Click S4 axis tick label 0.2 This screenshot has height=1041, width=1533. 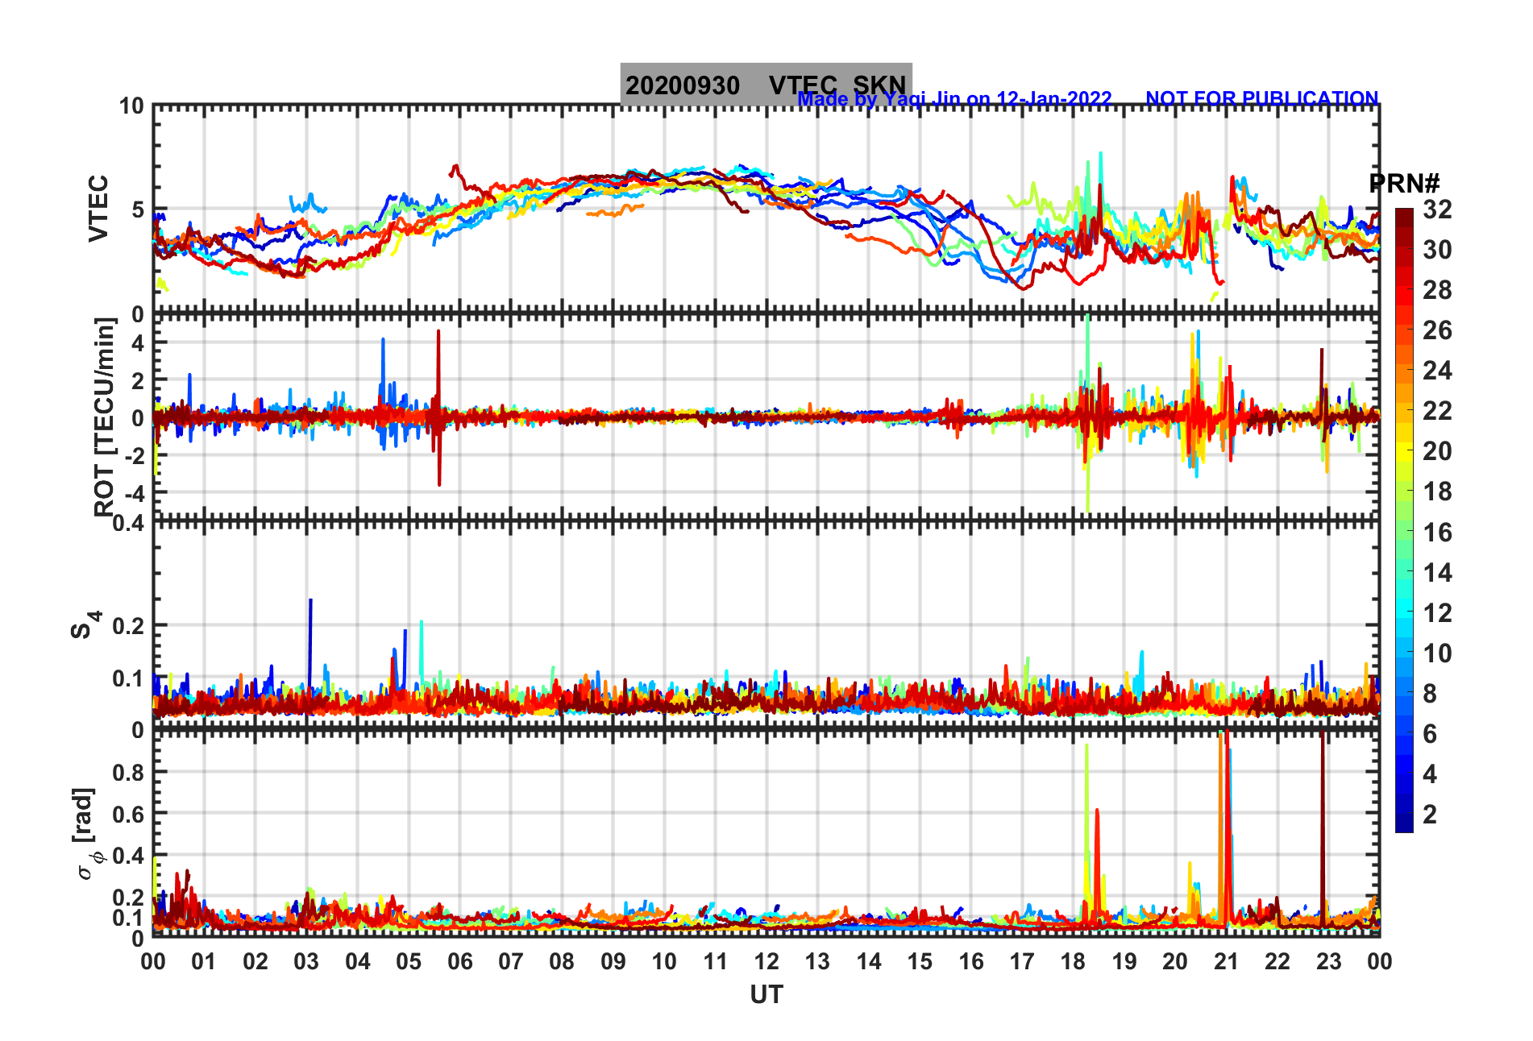point(129,626)
